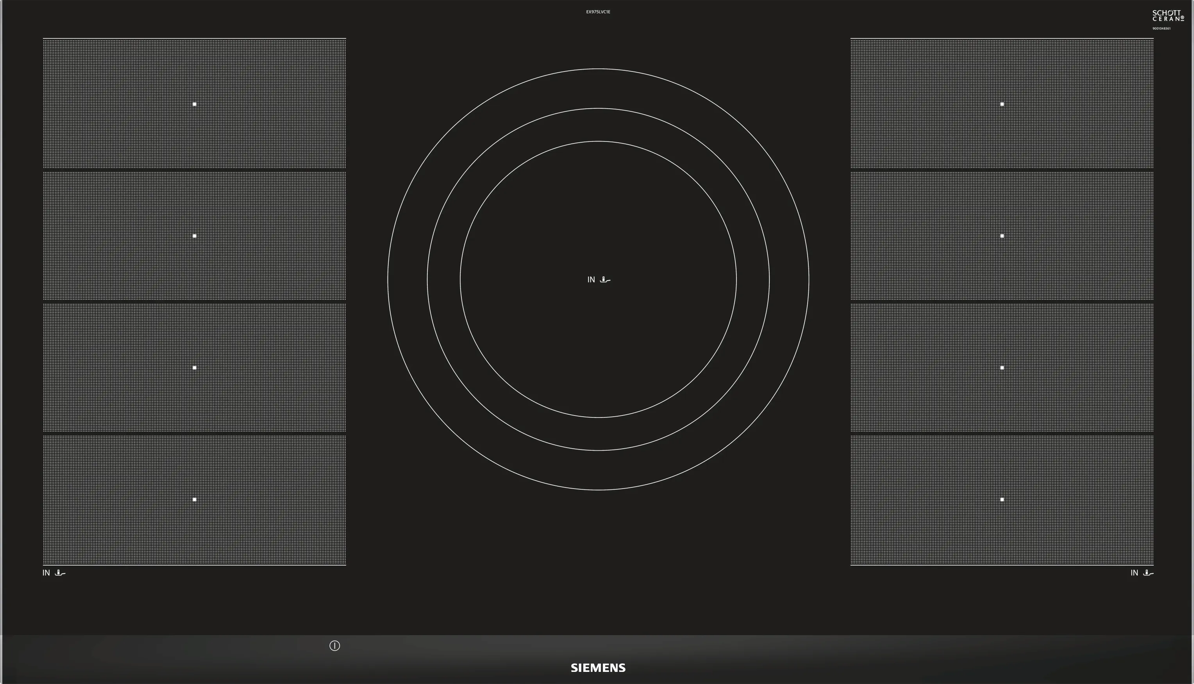Click top of the outermost cooking ring
Image resolution: width=1194 pixels, height=684 pixels.
tap(598, 69)
